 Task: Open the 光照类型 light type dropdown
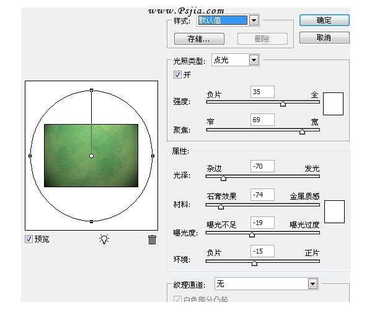[253, 60]
